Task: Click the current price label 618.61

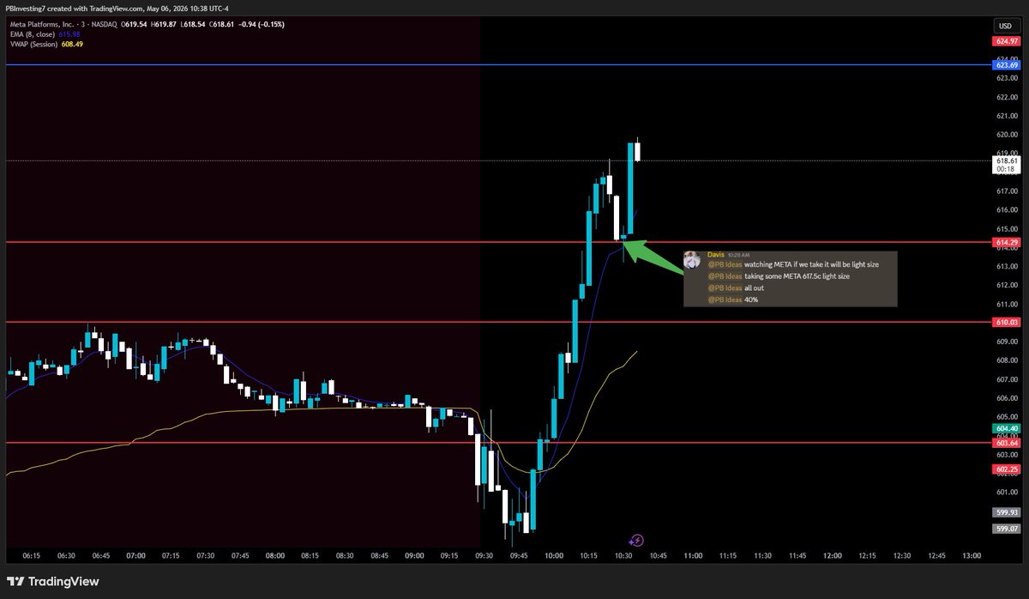Action: pos(1006,160)
